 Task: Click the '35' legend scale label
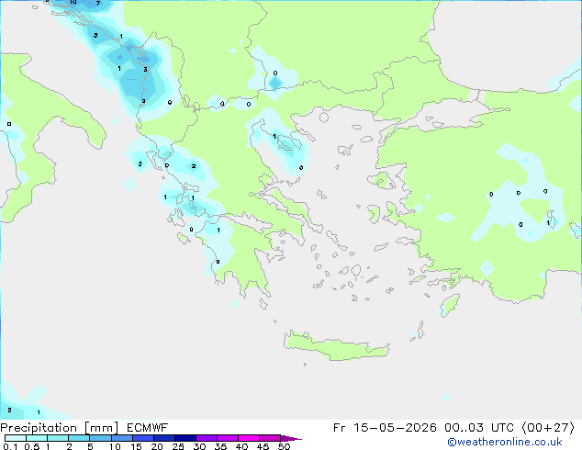point(220,446)
